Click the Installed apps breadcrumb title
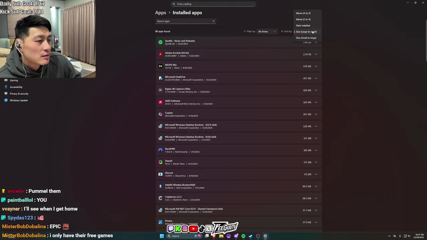Image resolution: width=427 pixels, height=240 pixels. coord(187,13)
